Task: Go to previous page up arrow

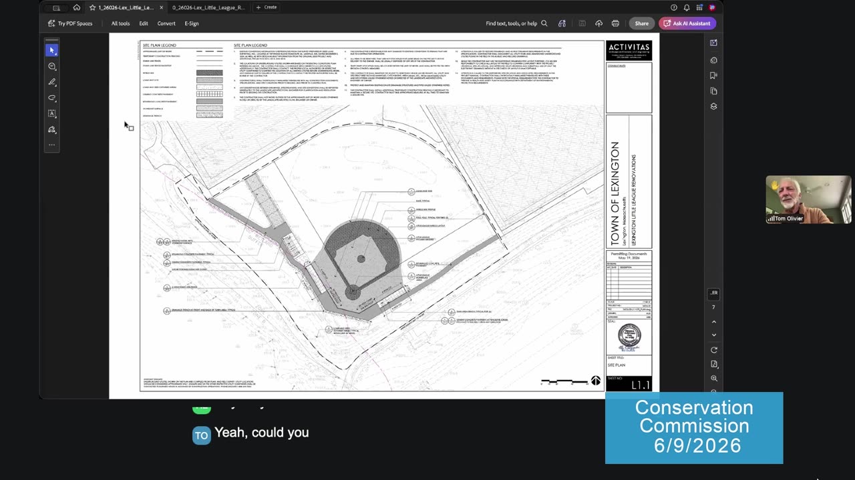Action: pos(713,321)
